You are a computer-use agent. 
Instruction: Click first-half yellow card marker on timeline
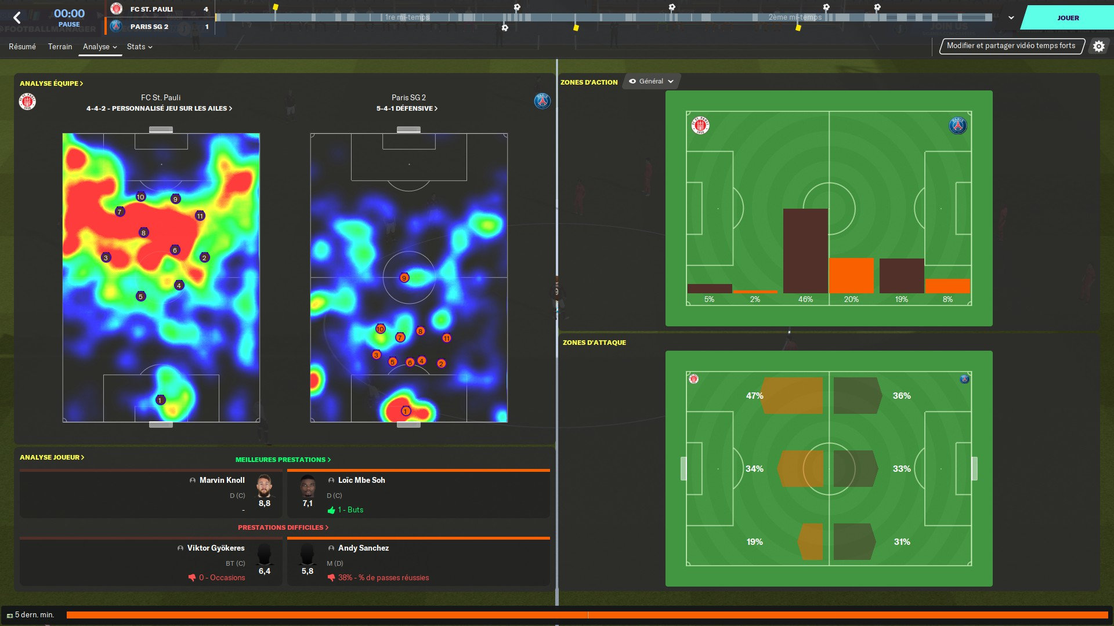(276, 8)
